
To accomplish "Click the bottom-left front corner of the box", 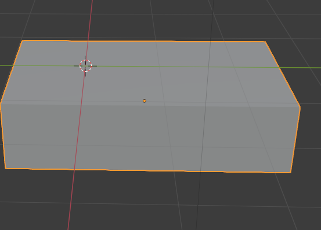I will [x=6, y=169].
